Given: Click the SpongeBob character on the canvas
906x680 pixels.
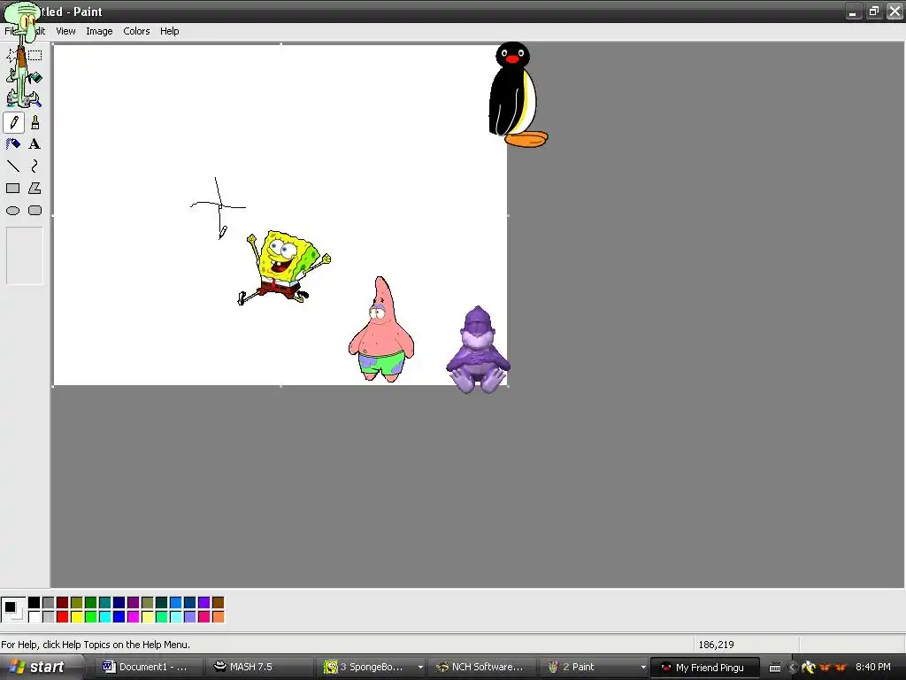Looking at the screenshot, I should pos(284,267).
